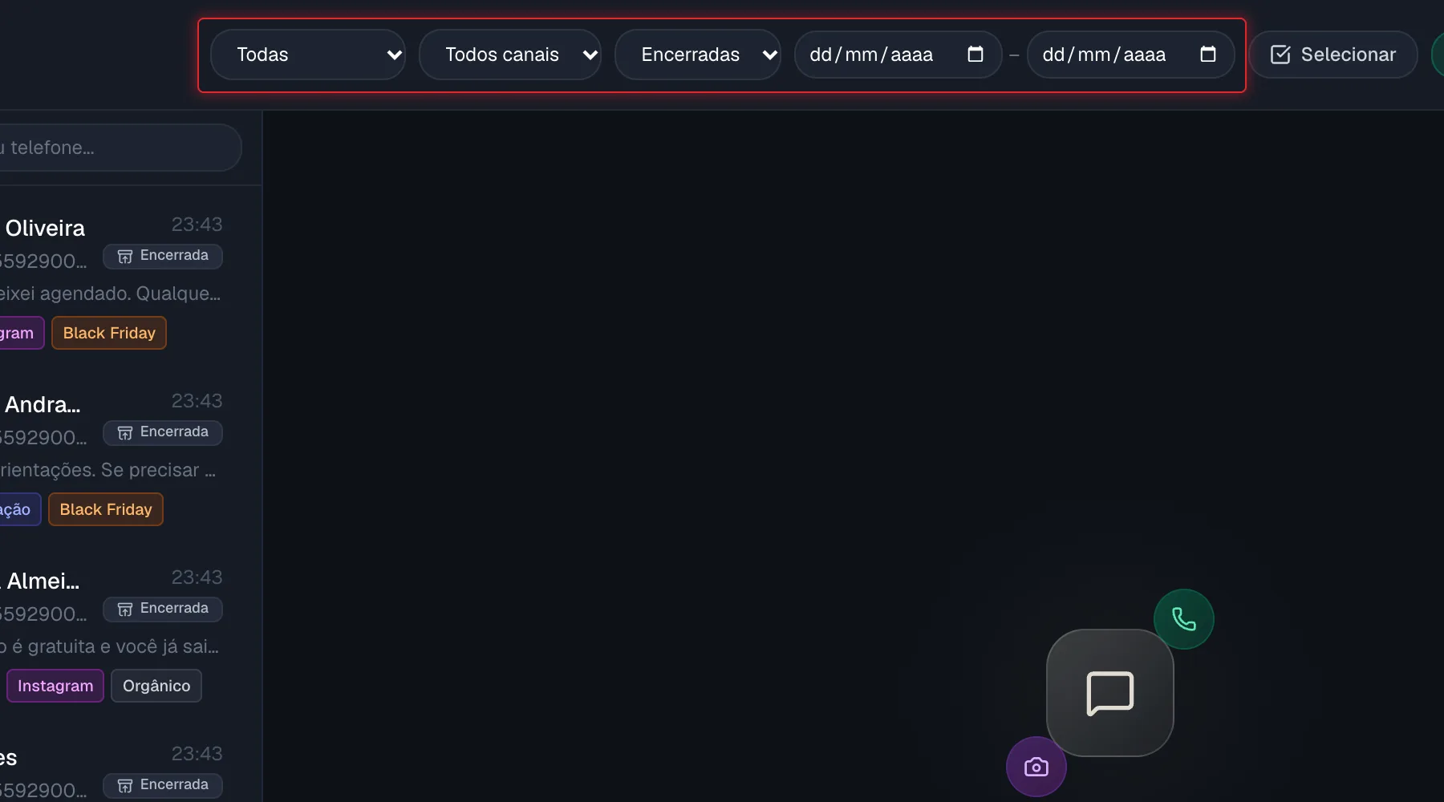Image resolution: width=1444 pixels, height=802 pixels.
Task: Focus the telefone search field
Action: [x=120, y=148]
